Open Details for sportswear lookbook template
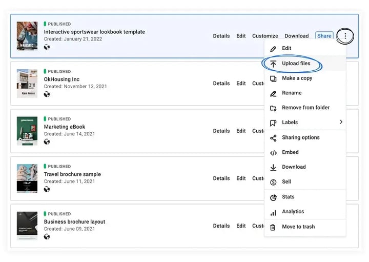 [x=221, y=36]
